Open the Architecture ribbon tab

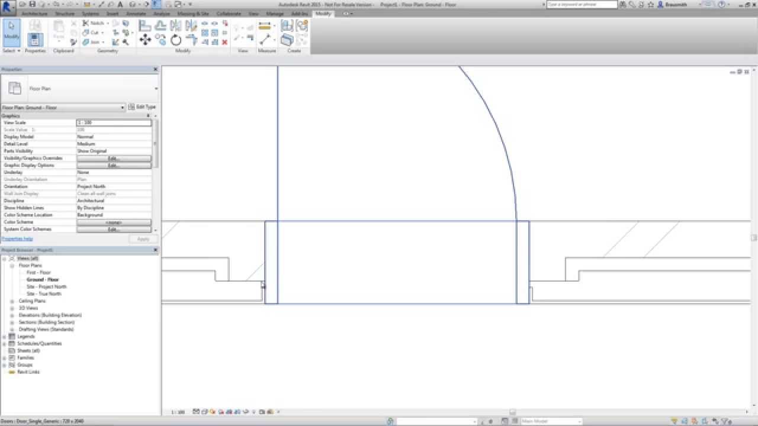click(34, 13)
